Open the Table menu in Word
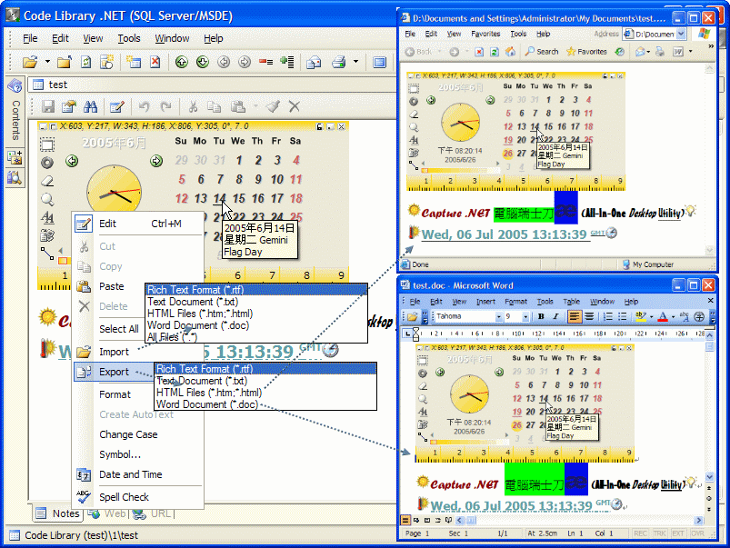Image resolution: width=730 pixels, height=548 pixels. click(571, 301)
